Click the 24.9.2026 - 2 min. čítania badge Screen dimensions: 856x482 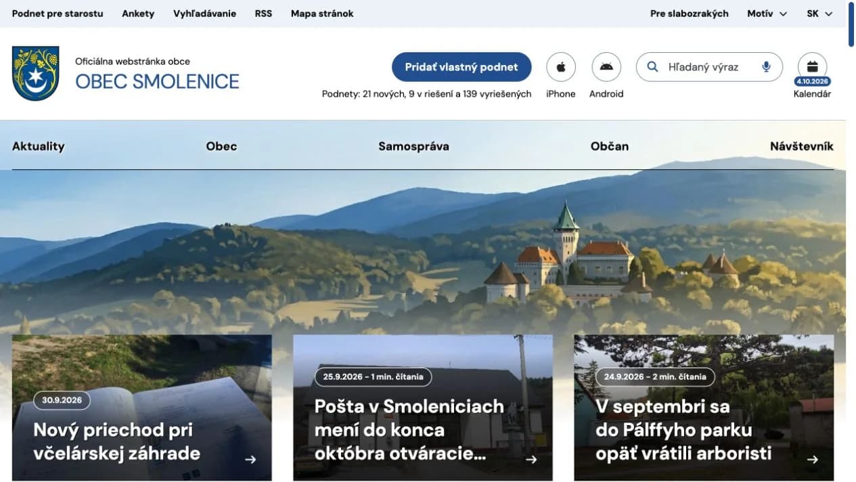click(655, 377)
